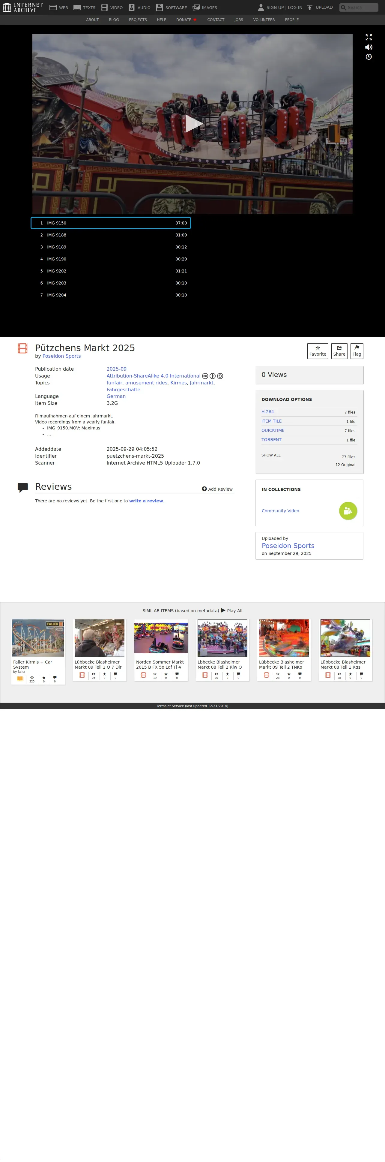The width and height of the screenshot is (385, 1162).
Task: Open the Upload arrow icon
Action: tap(310, 8)
